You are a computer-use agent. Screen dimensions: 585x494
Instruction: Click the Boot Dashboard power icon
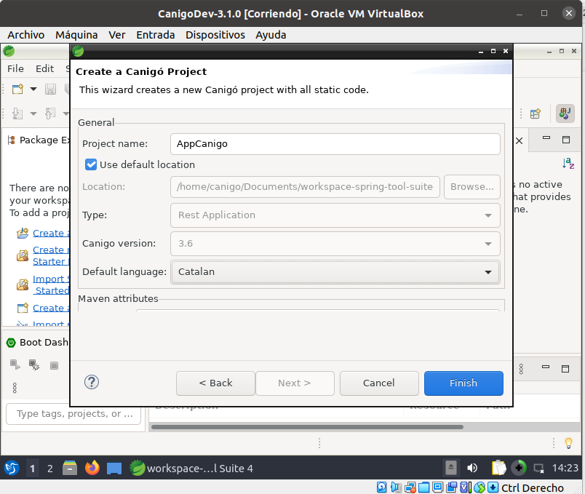(x=11, y=343)
